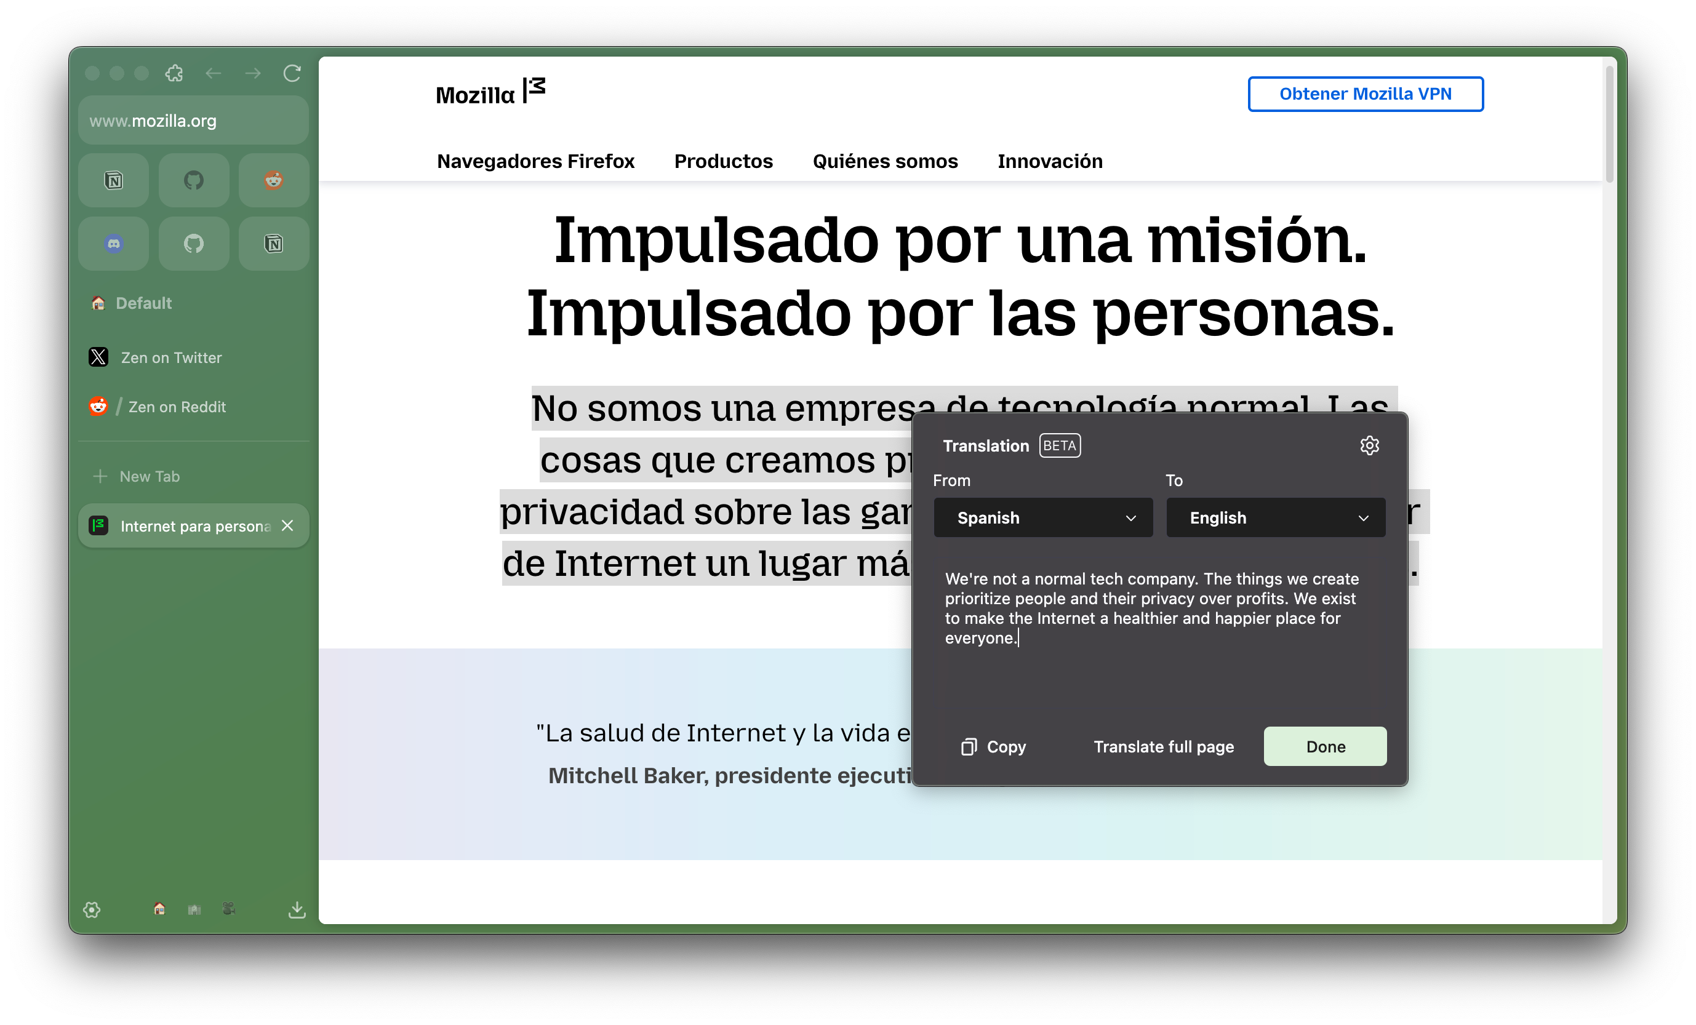Switch to the movie camera workspace icon
The height and width of the screenshot is (1025, 1696).
229,909
